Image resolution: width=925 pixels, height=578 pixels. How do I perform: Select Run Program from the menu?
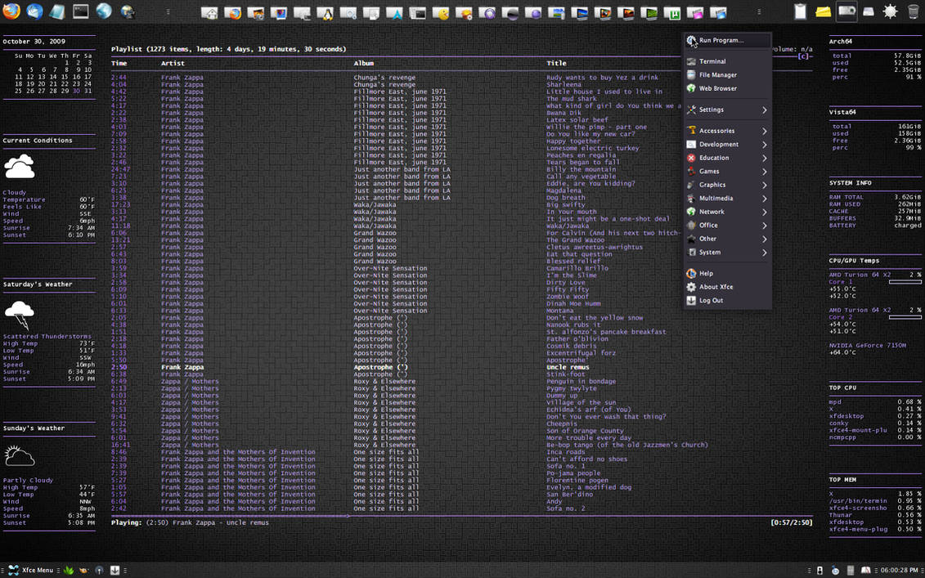[x=721, y=40]
